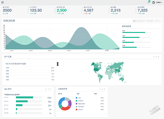Click China on the world map
Viewport: 164px width, 119px height.
click(x=118, y=70)
